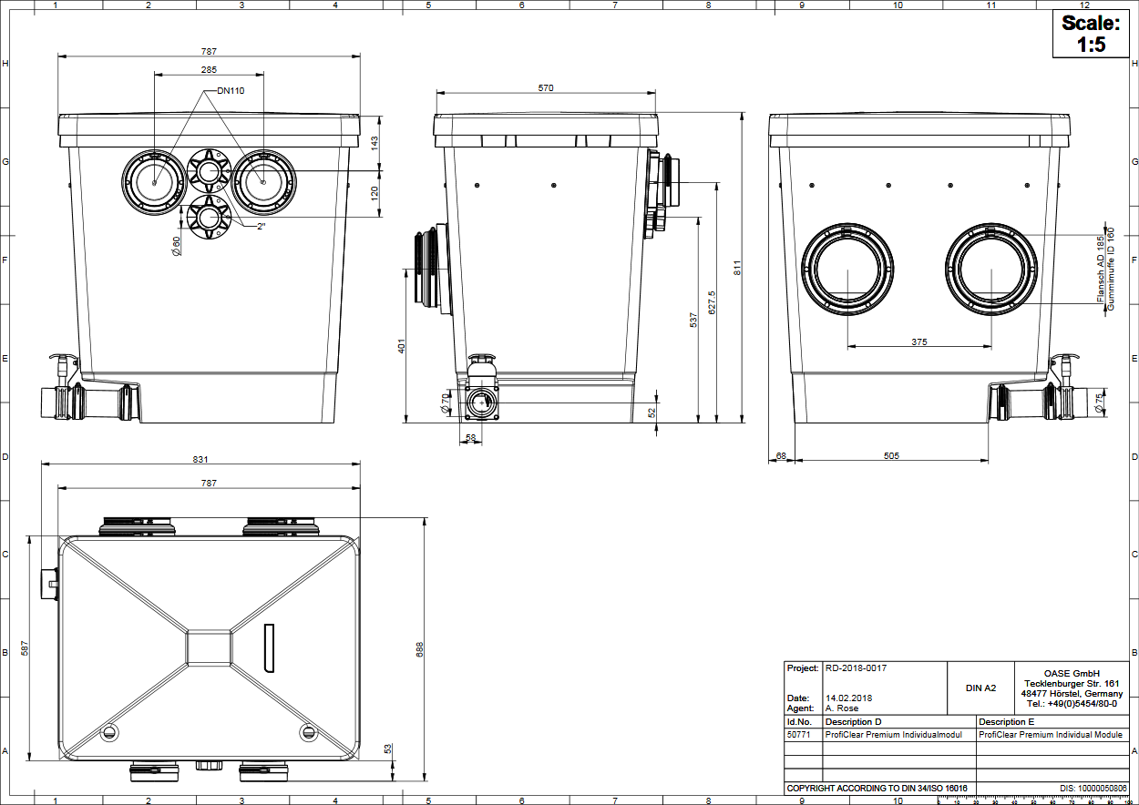1139x805 pixels.
Task: Select the 505 dimension text
Action: 891,455
